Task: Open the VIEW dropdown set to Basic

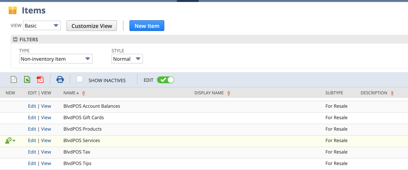Action: [x=42, y=25]
